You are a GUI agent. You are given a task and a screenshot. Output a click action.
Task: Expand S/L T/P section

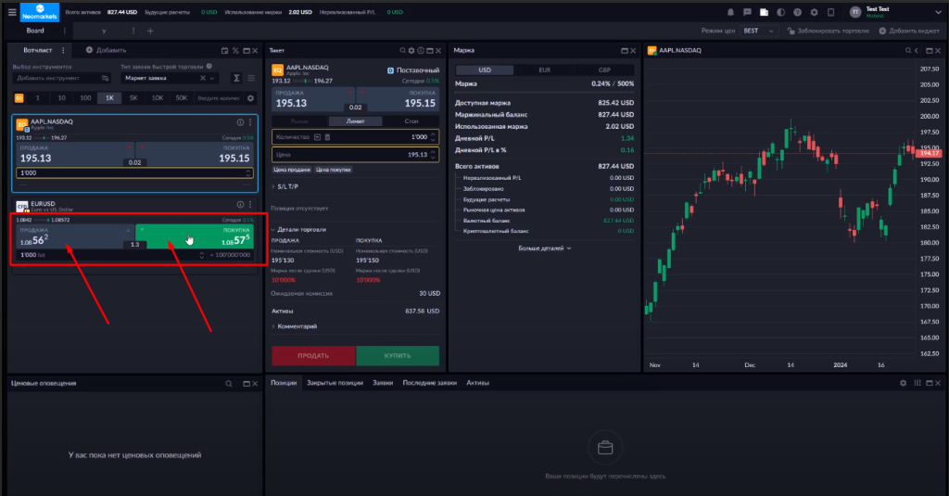tap(285, 186)
